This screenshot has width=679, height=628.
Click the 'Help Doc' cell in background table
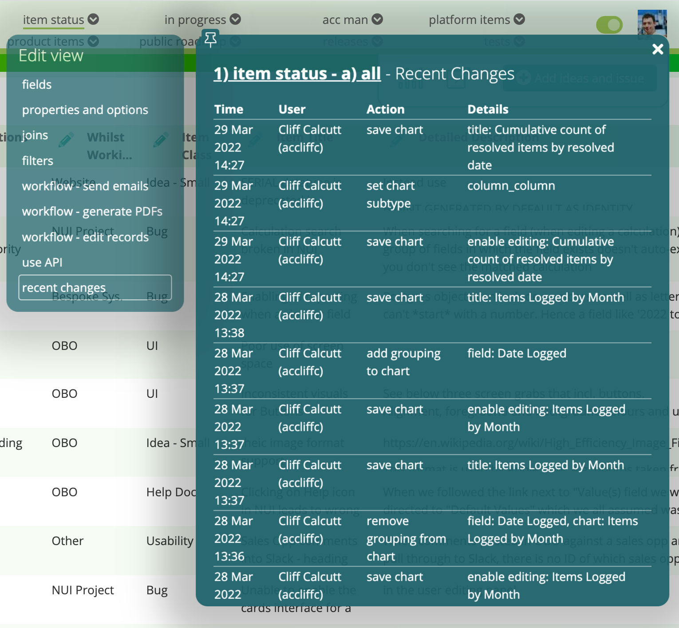coord(171,492)
